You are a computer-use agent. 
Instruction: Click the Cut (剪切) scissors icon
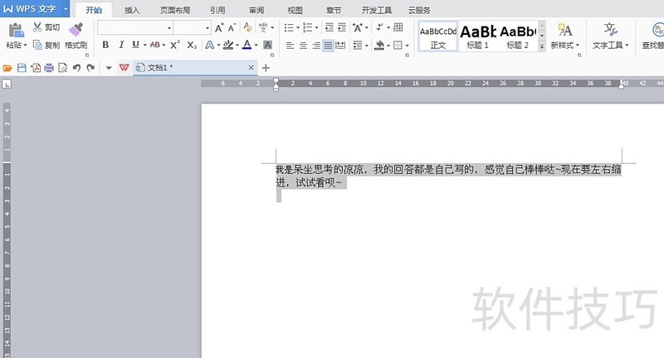click(x=38, y=28)
